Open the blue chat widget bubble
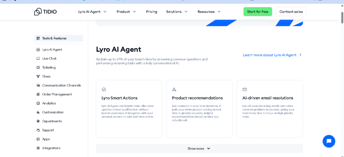The width and height of the screenshot is (344, 157). pyautogui.click(x=329, y=141)
